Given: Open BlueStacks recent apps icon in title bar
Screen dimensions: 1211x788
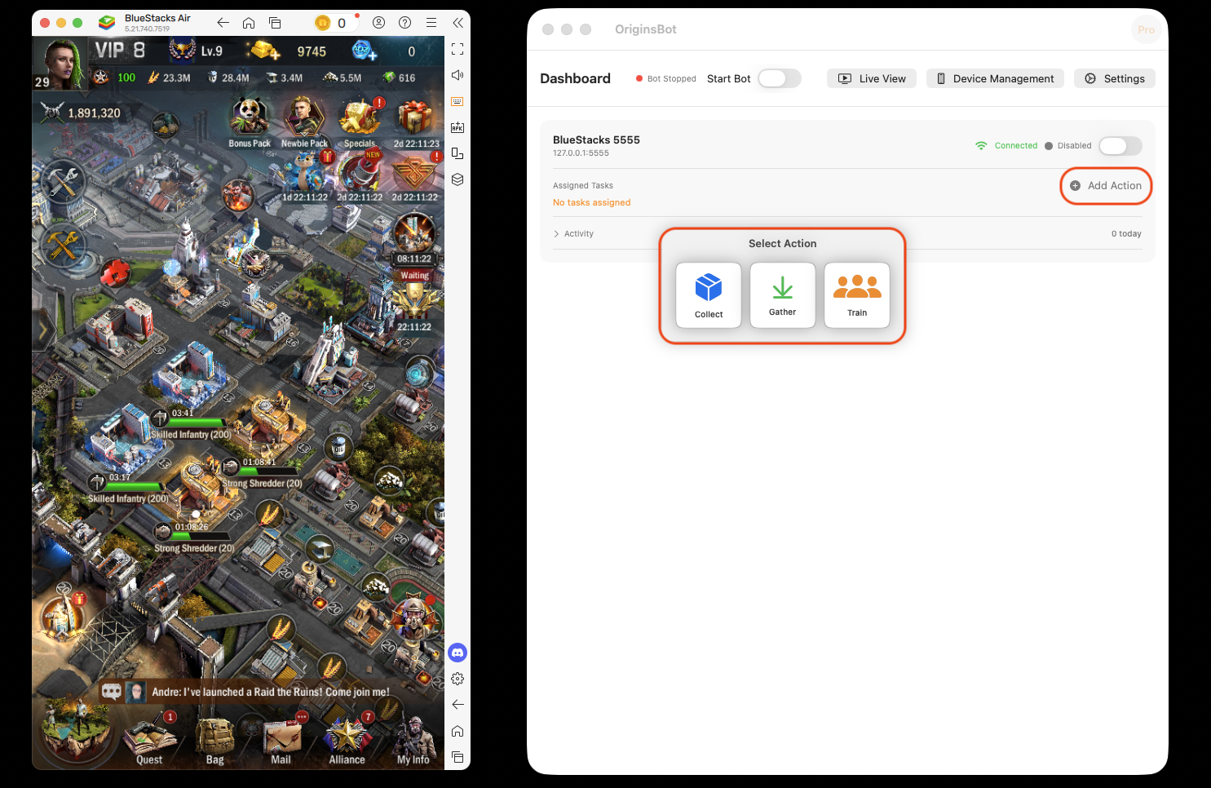Looking at the screenshot, I should coord(275,23).
